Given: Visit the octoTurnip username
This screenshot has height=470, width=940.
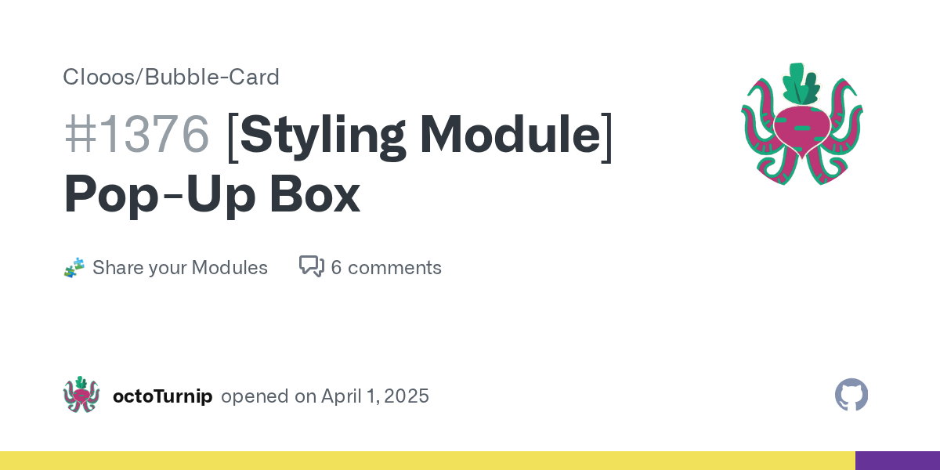Looking at the screenshot, I should tap(163, 396).
